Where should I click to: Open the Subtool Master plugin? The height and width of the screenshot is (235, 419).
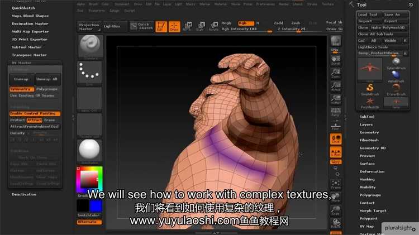click(x=26, y=47)
